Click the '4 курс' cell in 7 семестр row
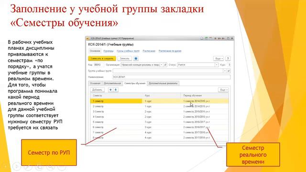Viewport: 306px width, 172px height. click(148, 132)
